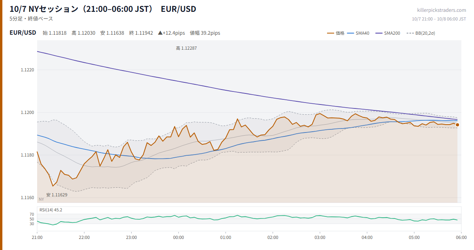Select the 00:00 time axis tick
Viewport: 474px width, 250px height.
coord(179,238)
